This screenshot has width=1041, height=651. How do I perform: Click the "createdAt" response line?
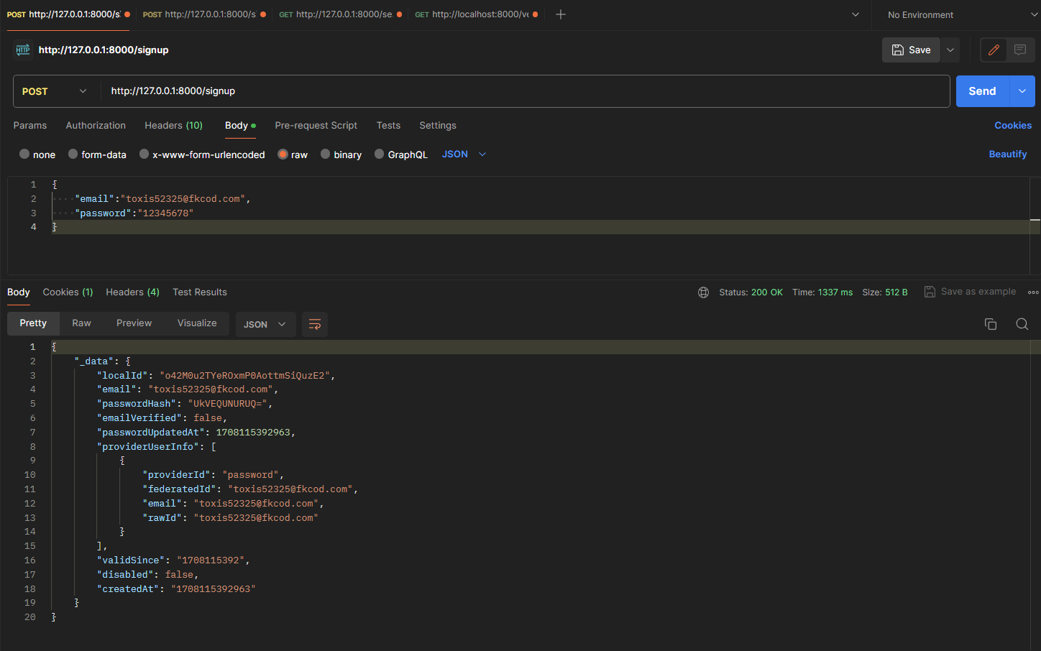point(176,589)
